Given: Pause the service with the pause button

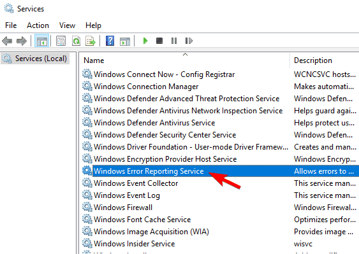Looking at the screenshot, I should (x=174, y=41).
